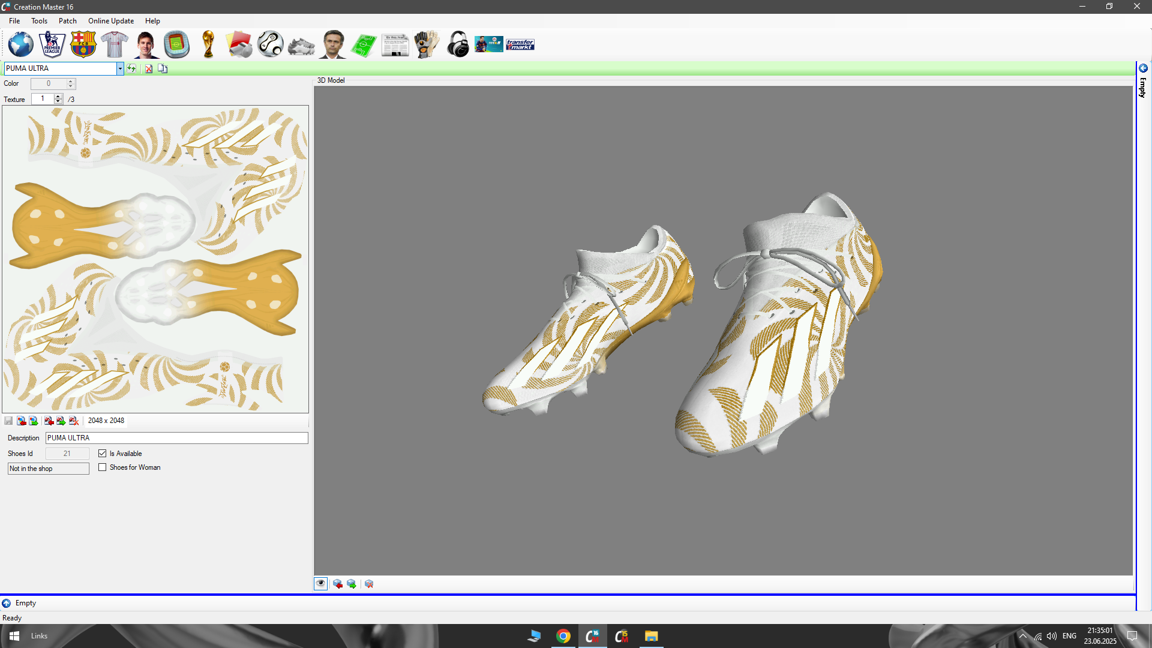Click the 3D Model label
Image resolution: width=1152 pixels, height=648 pixels.
coord(331,80)
